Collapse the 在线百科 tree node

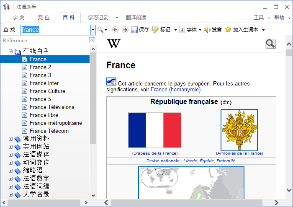coord(10,51)
